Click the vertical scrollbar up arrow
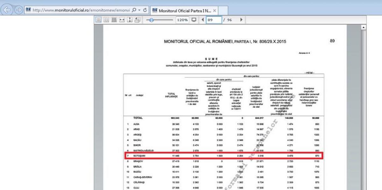Viewport: 382px width, 190px height. (363, 28)
